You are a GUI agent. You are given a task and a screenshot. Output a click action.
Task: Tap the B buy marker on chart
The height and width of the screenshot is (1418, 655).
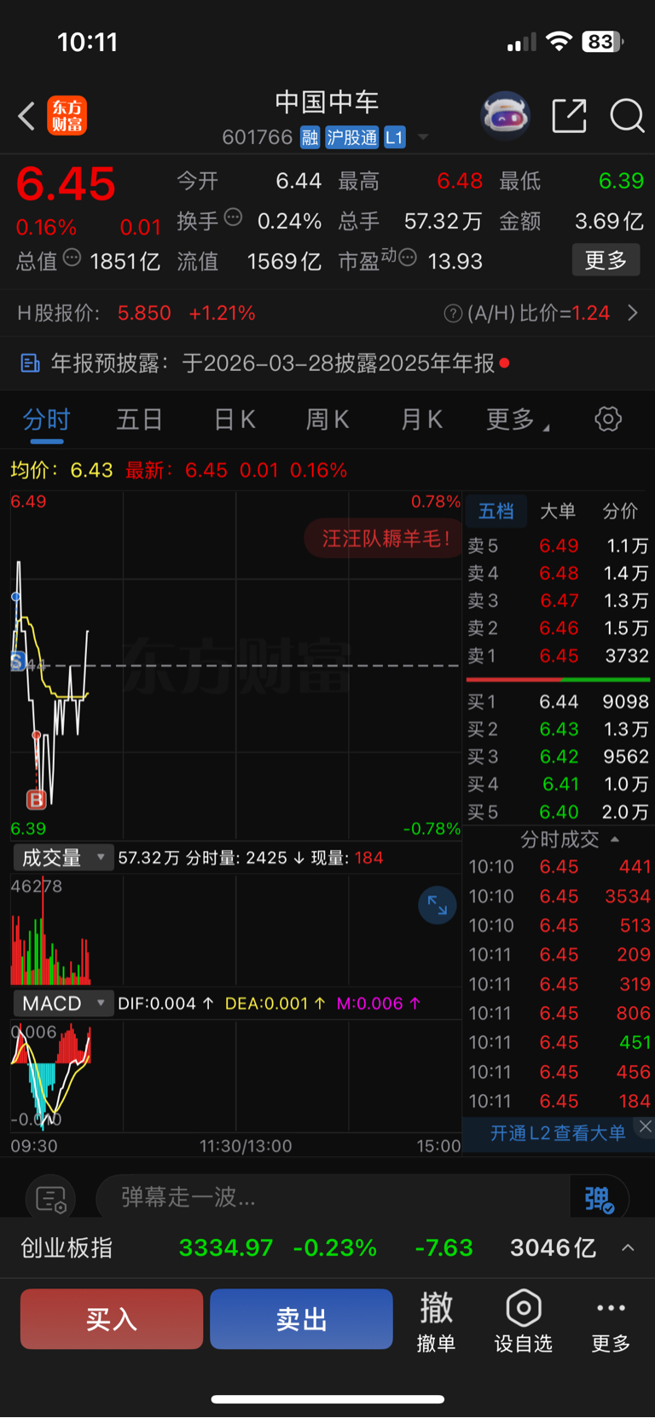36,800
